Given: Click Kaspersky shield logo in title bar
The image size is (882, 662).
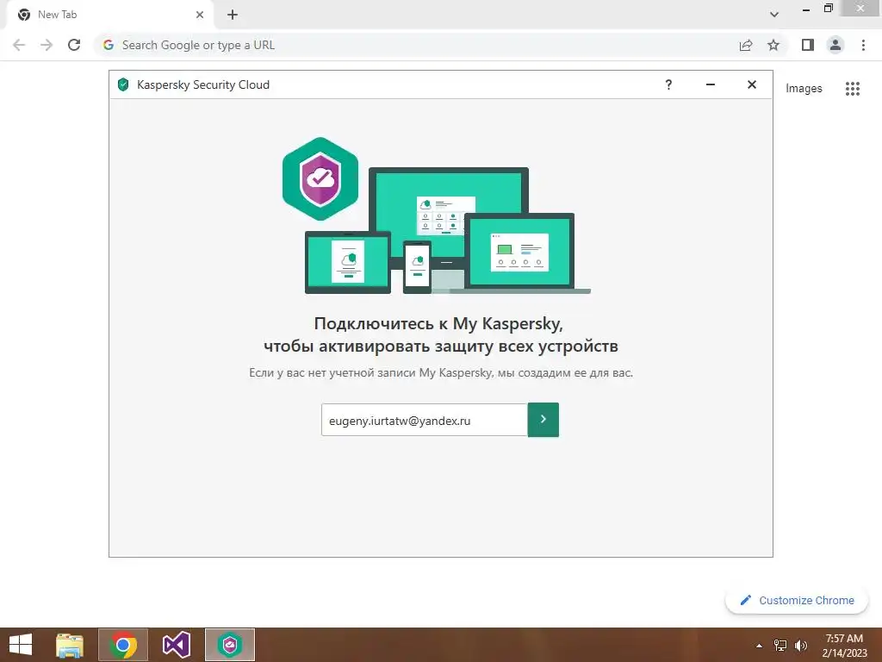Looking at the screenshot, I should point(123,84).
